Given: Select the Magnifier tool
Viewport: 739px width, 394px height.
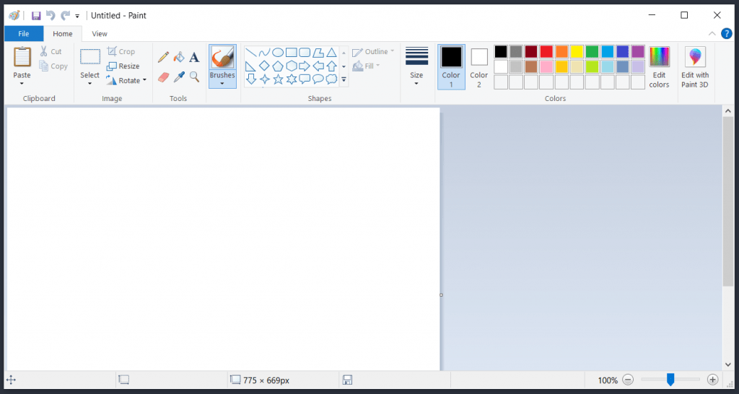Looking at the screenshot, I should (194, 76).
